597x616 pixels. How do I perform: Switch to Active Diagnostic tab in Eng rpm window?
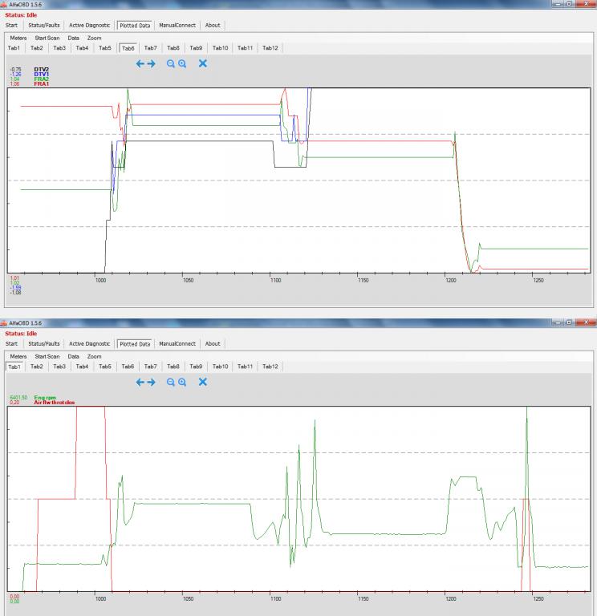pyautogui.click(x=89, y=343)
